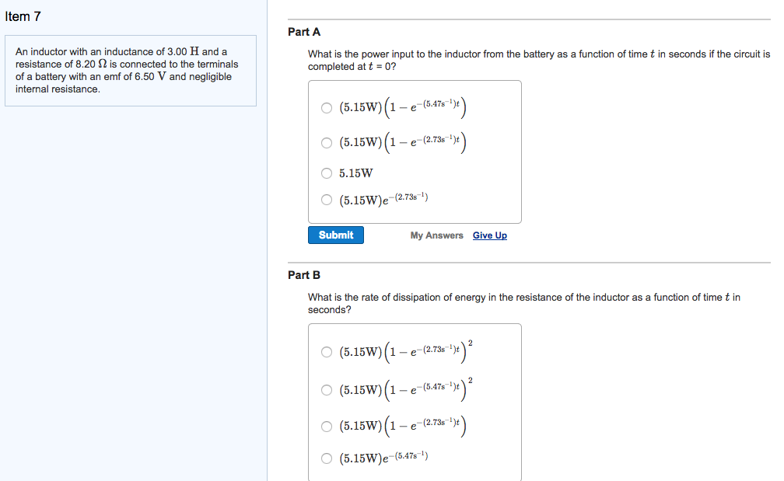Select the Part A option with 2.73s exponent
Image resolution: width=784 pixels, height=481 pixels.
(327, 142)
